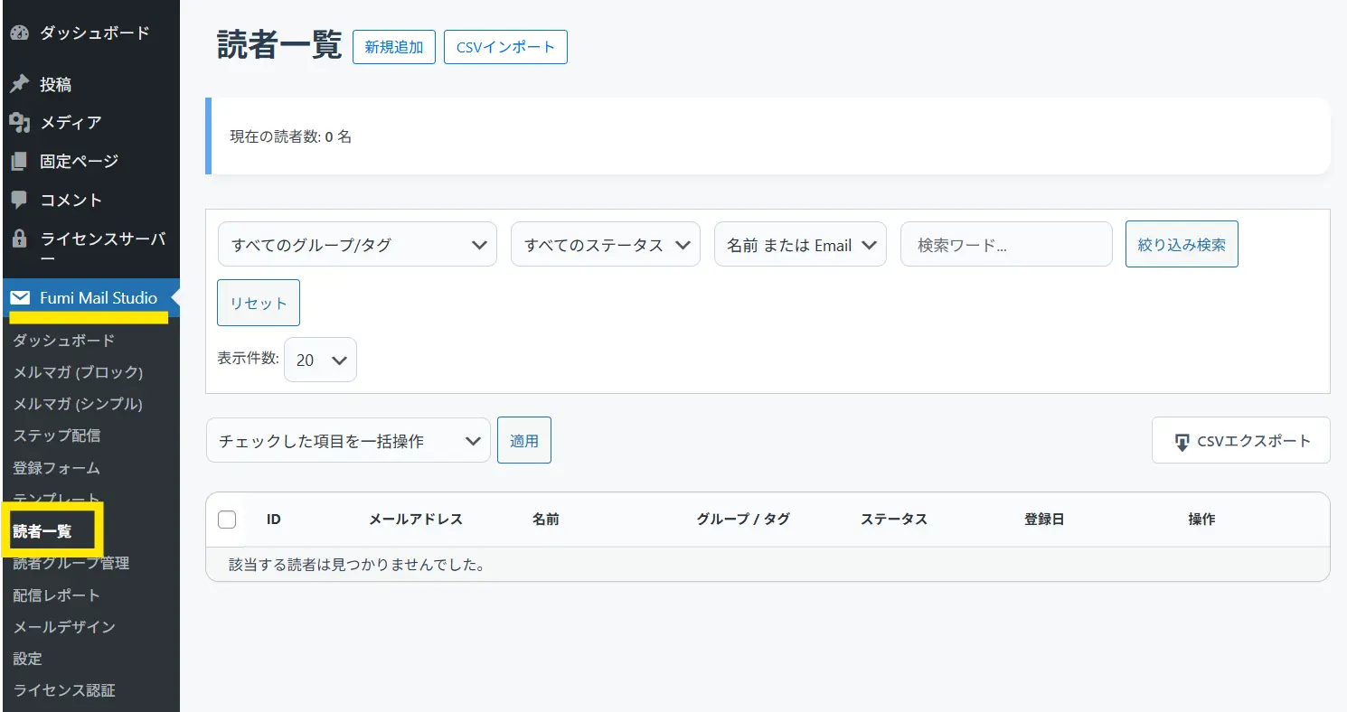Open the 名前 または Email search field selector
The width and height of the screenshot is (1347, 712).
[800, 245]
